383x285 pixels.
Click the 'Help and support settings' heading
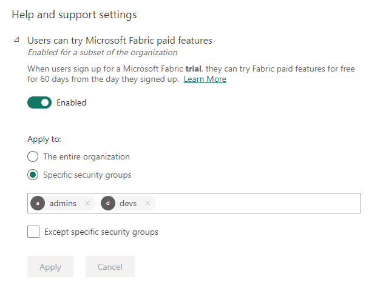[74, 14]
